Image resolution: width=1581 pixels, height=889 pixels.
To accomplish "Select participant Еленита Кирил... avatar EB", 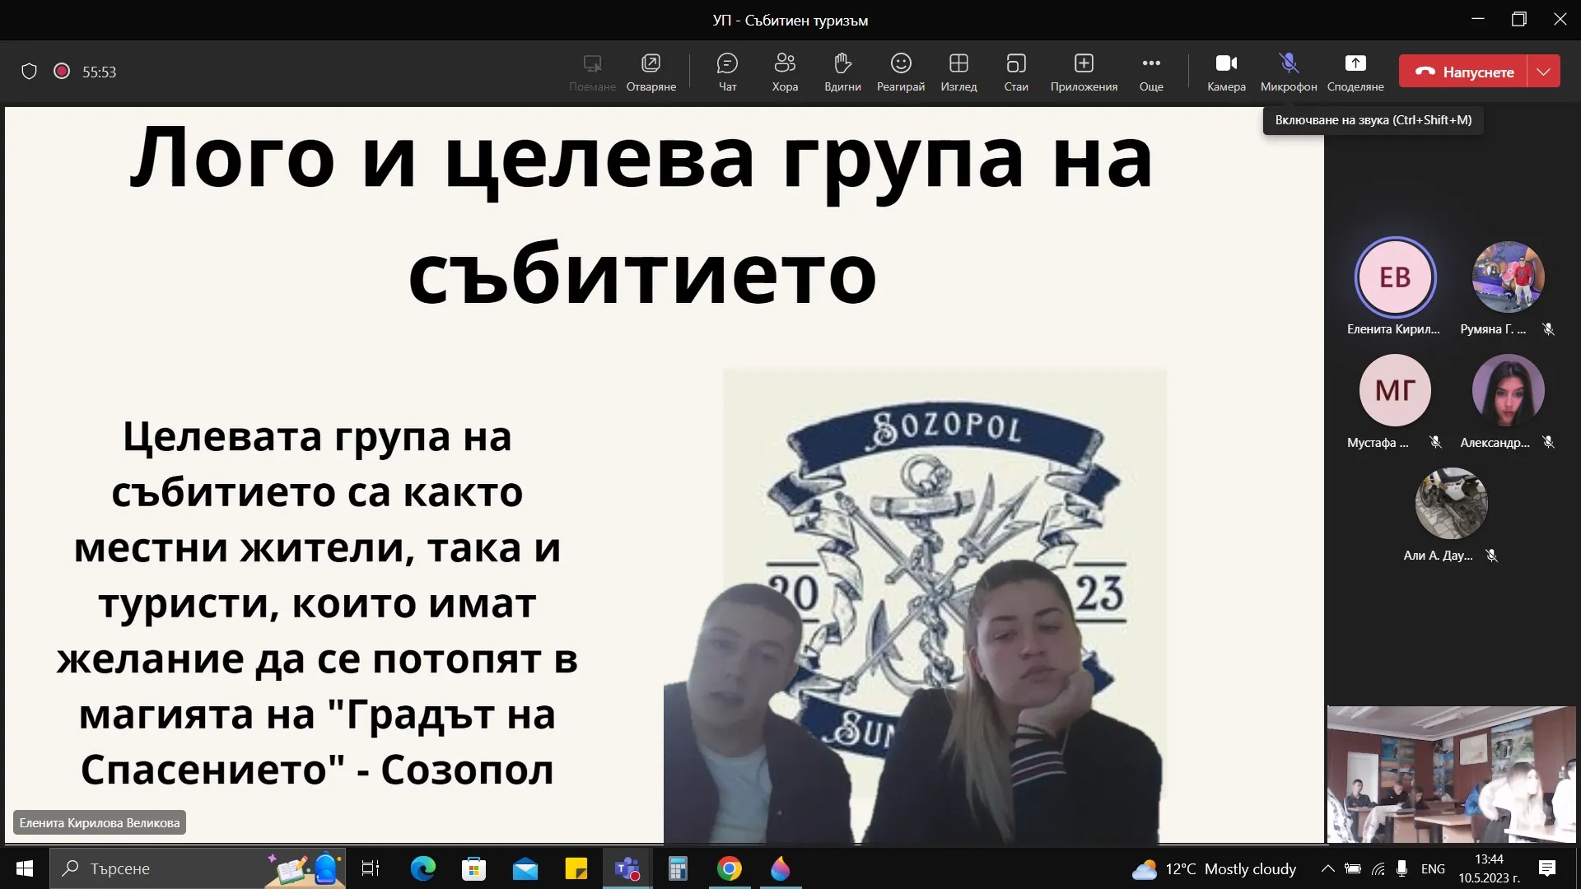I will tap(1395, 277).
